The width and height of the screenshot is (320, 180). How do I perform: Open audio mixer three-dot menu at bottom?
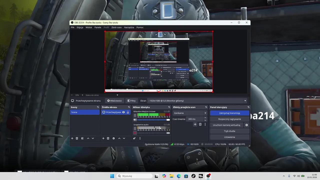(140, 138)
